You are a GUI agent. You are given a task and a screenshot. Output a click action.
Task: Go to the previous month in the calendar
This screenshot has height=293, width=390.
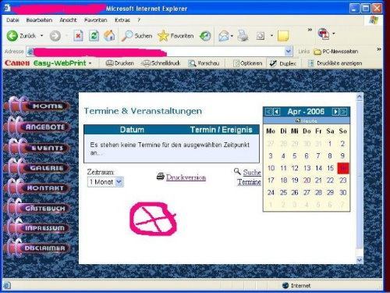(276, 112)
